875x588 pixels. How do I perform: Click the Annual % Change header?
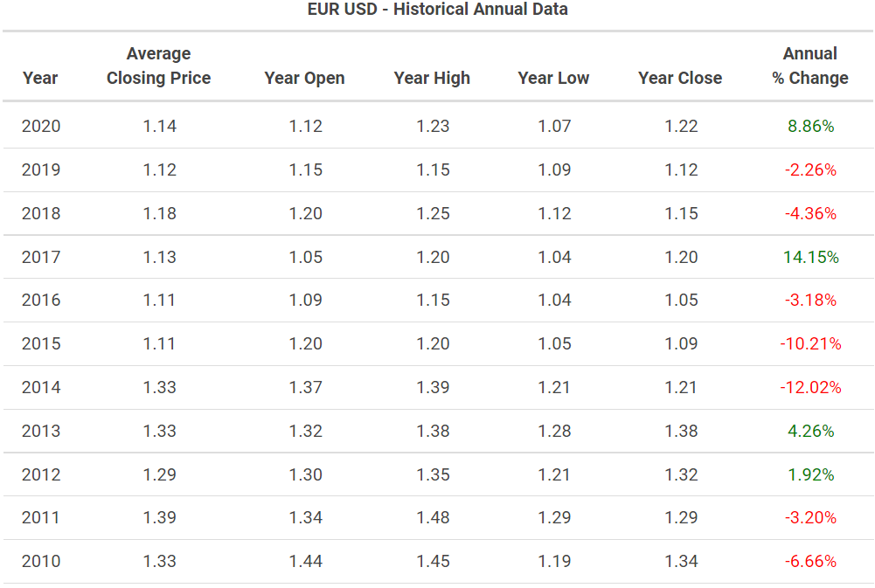click(810, 66)
